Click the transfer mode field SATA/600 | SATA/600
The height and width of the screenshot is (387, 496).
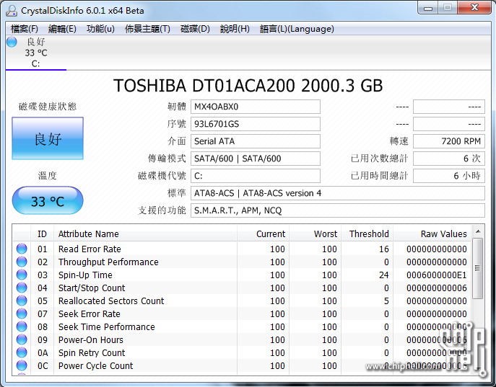point(256,159)
